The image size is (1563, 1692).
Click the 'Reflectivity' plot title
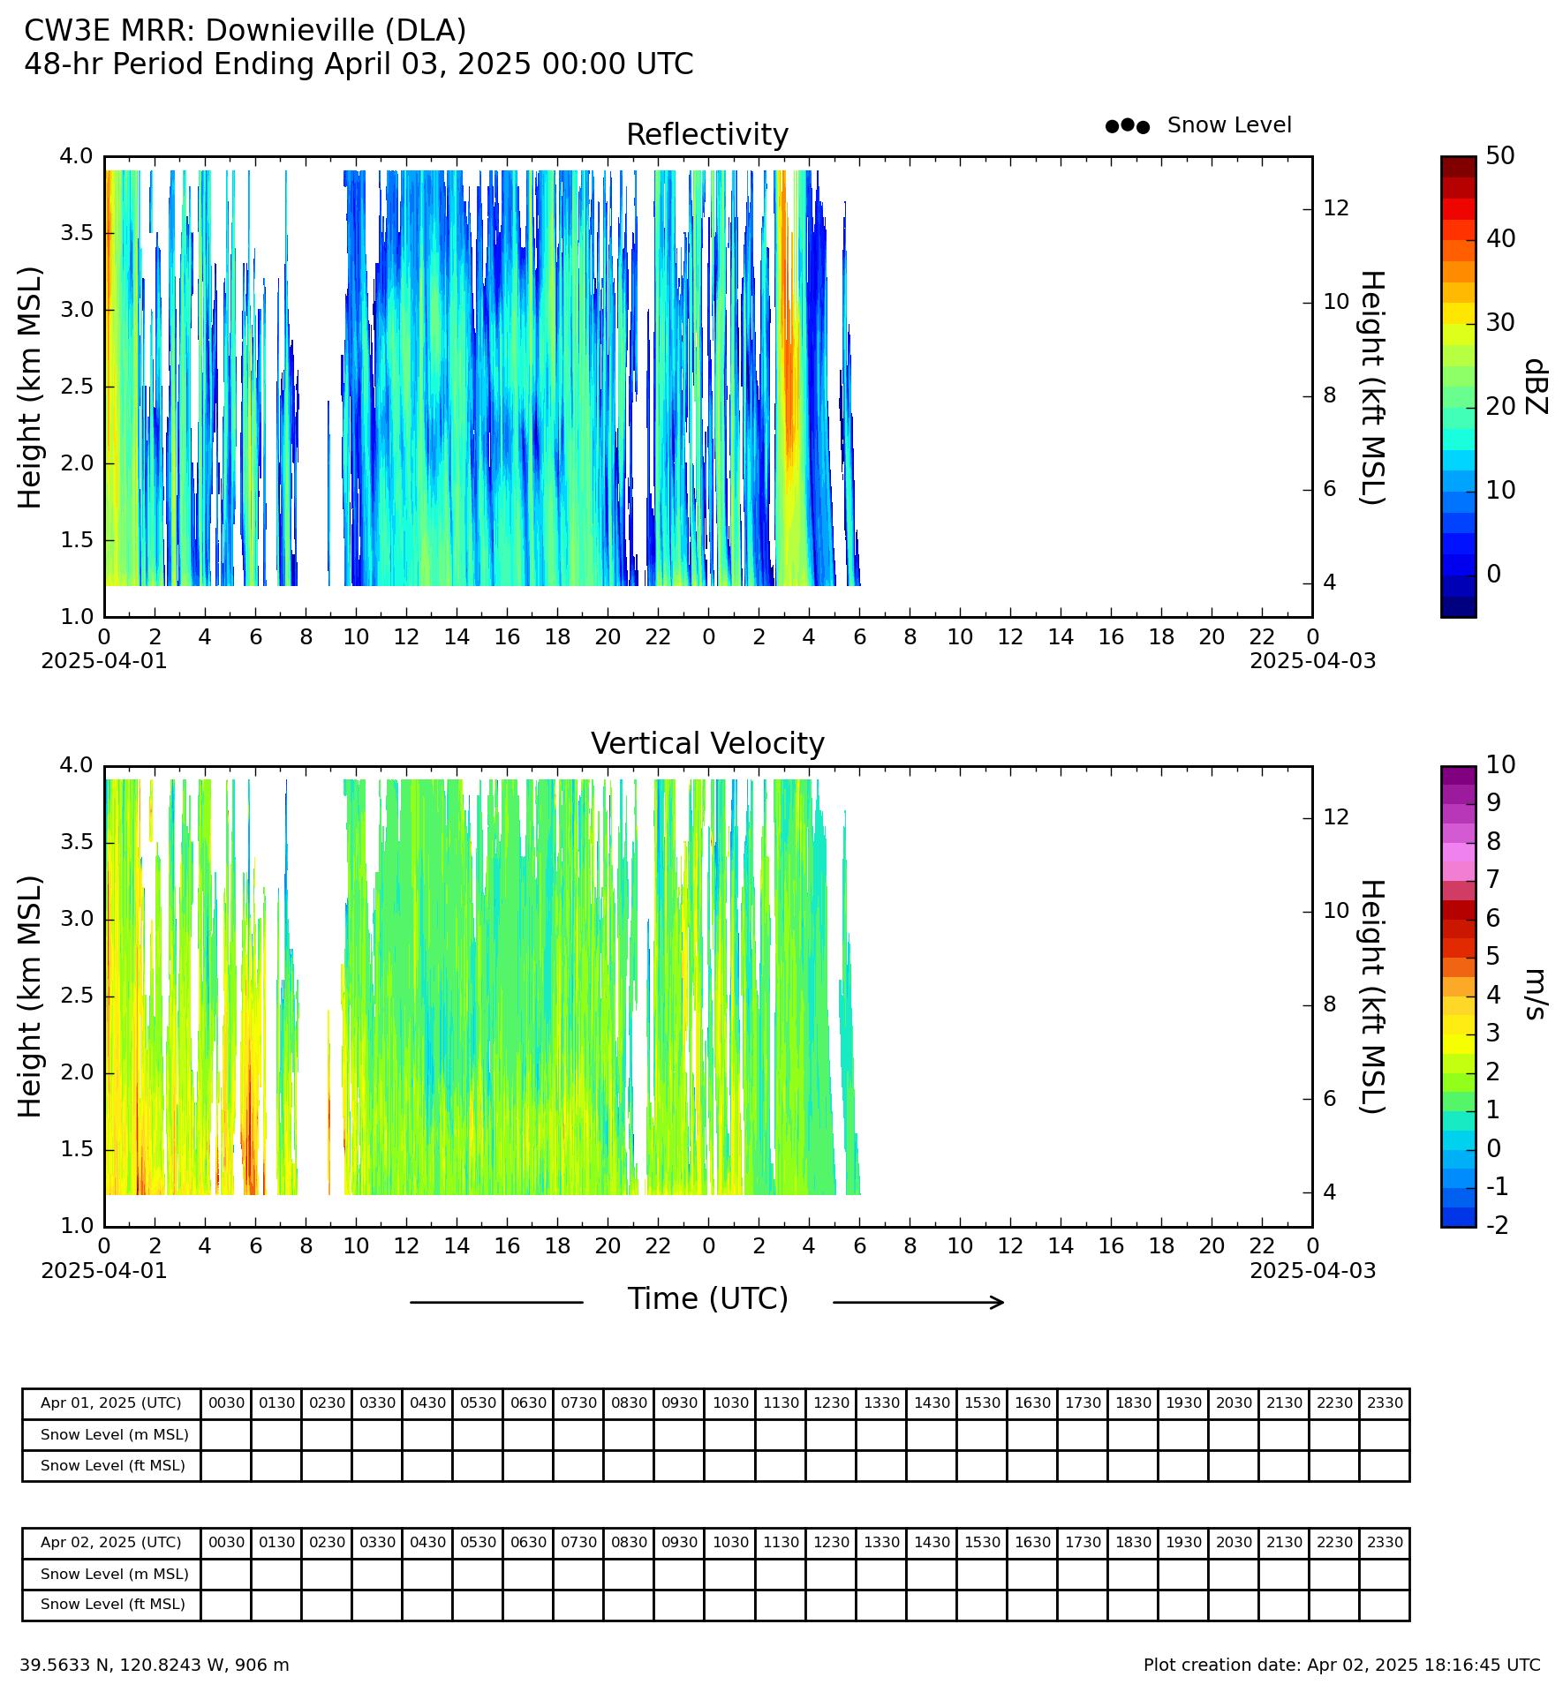pyautogui.click(x=707, y=134)
